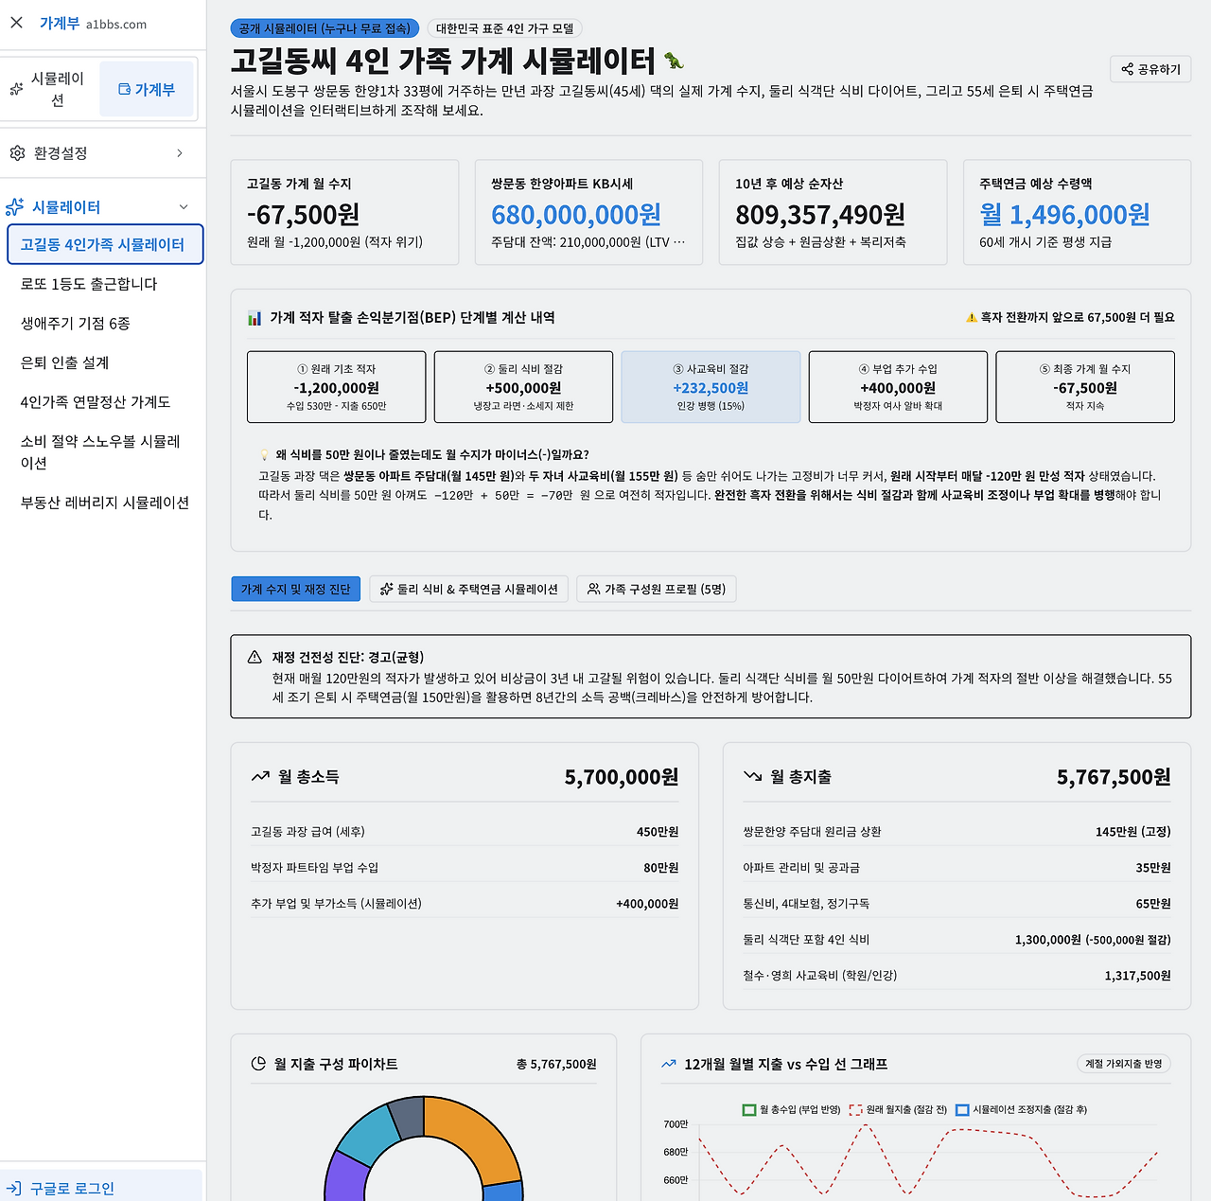This screenshot has height=1201, width=1211.
Task: Click the lightbulb emoji before the 왜 식비를 question
Action: 264,455
